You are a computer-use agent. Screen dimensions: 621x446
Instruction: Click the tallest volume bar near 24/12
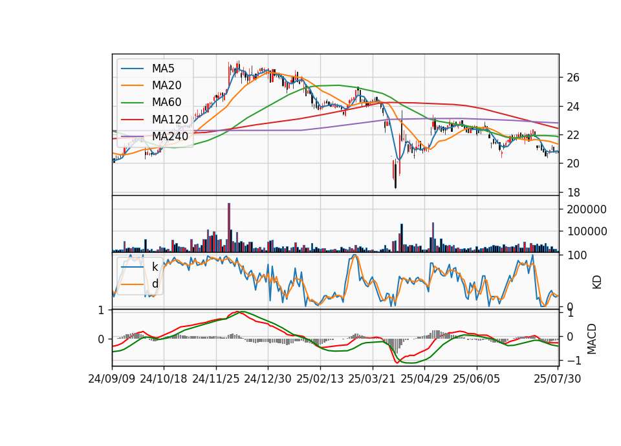(229, 228)
